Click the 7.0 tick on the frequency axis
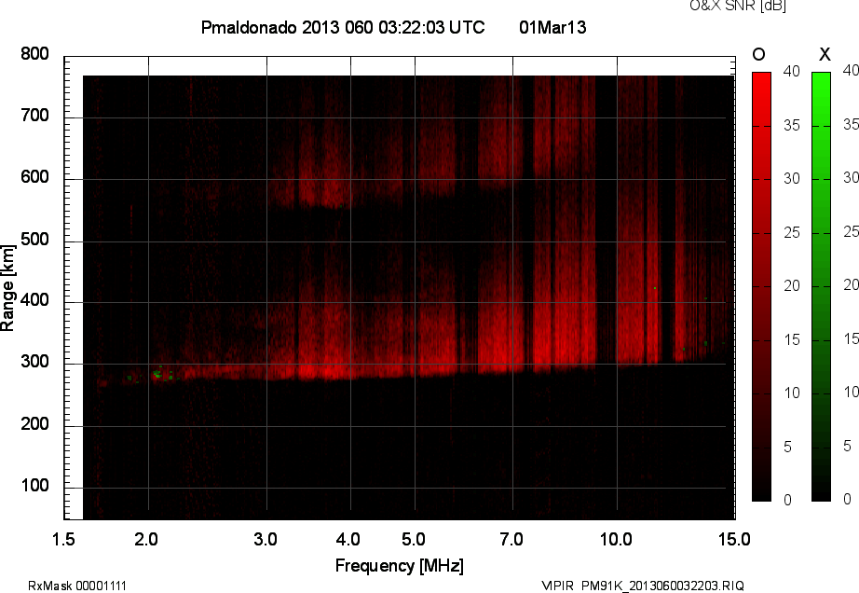Image resolution: width=859 pixels, height=593 pixels. (x=512, y=539)
